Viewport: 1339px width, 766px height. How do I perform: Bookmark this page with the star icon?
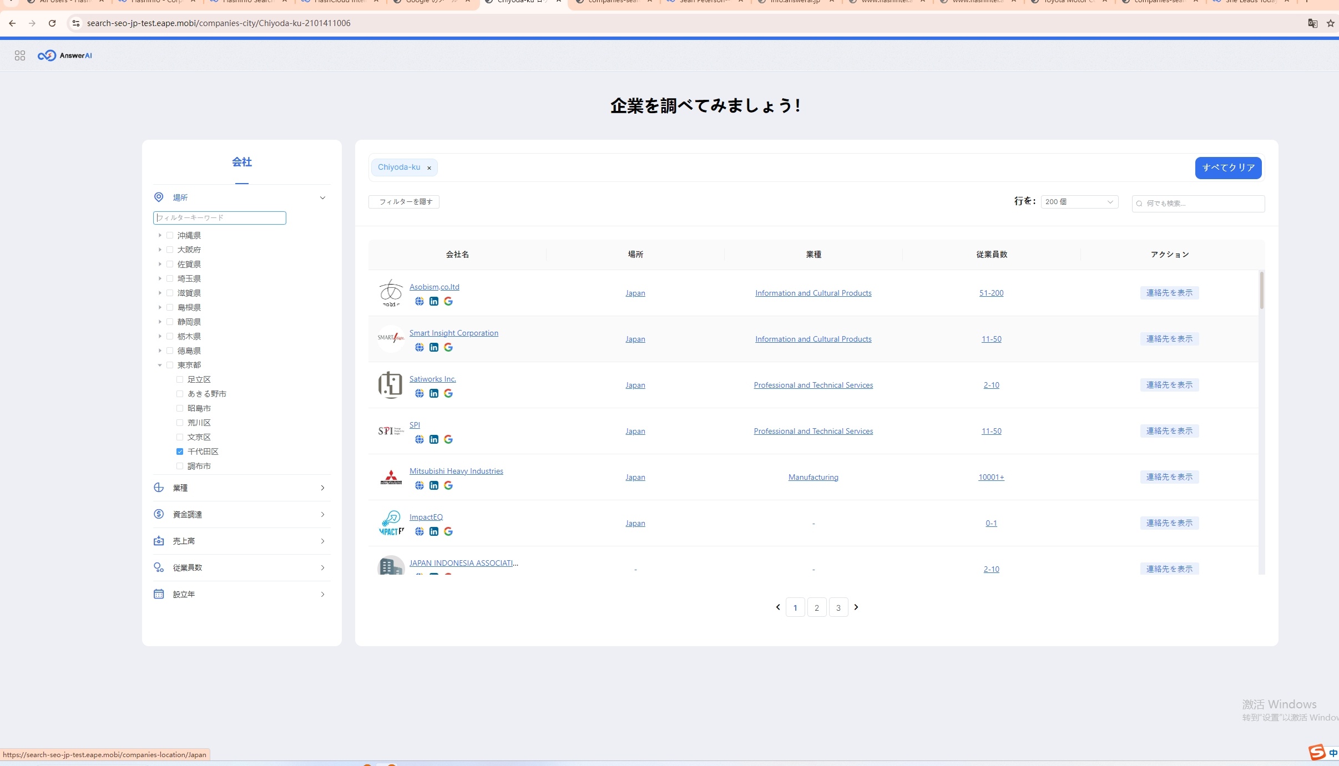(x=1330, y=23)
